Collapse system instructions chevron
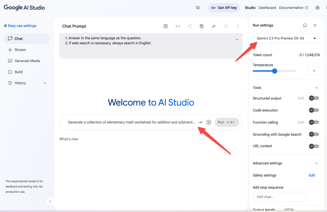Screen dimensions: 327x212 [237, 39]
